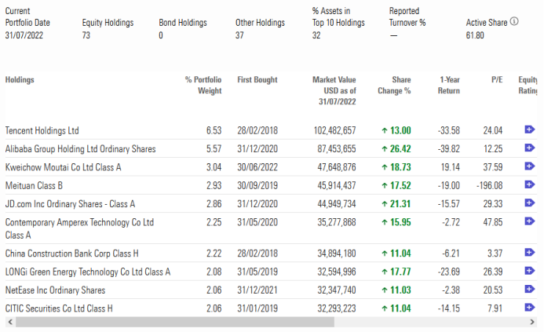Select Kweichow Moutai 1-year return 19.14
This screenshot has width=544, height=332.
[451, 167]
